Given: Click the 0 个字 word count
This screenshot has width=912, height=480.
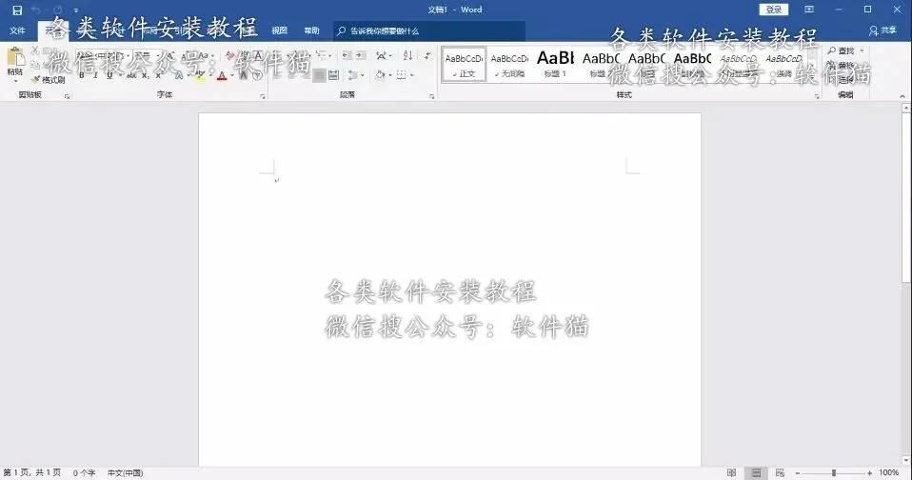Looking at the screenshot, I should coord(85,473).
